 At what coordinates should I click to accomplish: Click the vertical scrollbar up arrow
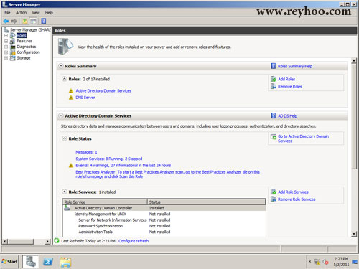[x=354, y=60]
